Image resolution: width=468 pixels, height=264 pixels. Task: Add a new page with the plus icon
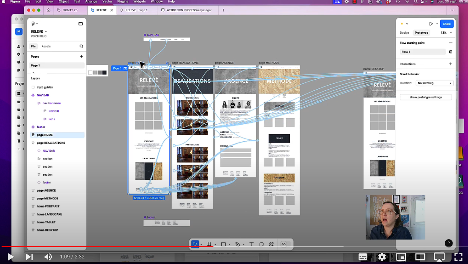[x=81, y=57]
